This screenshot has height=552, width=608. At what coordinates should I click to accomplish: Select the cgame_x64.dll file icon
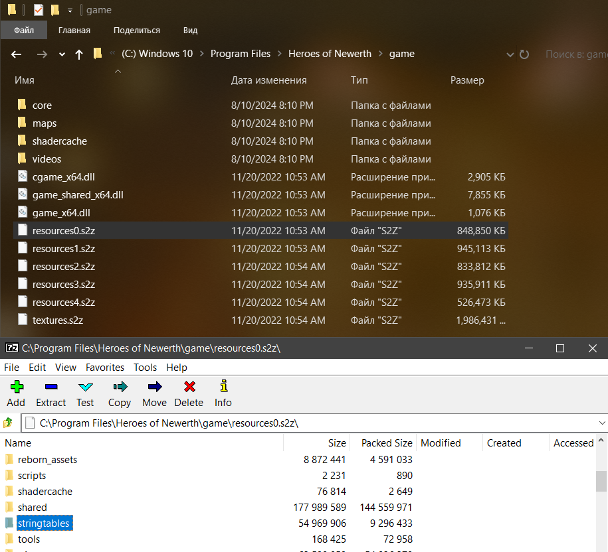pos(23,176)
